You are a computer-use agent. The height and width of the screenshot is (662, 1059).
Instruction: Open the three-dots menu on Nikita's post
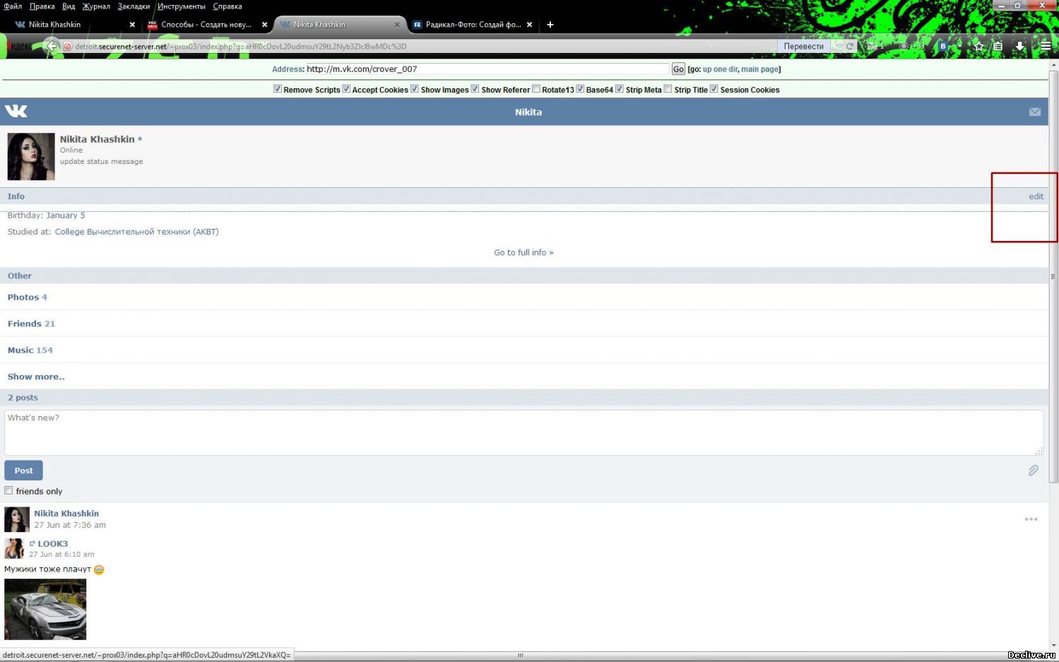[x=1031, y=519]
